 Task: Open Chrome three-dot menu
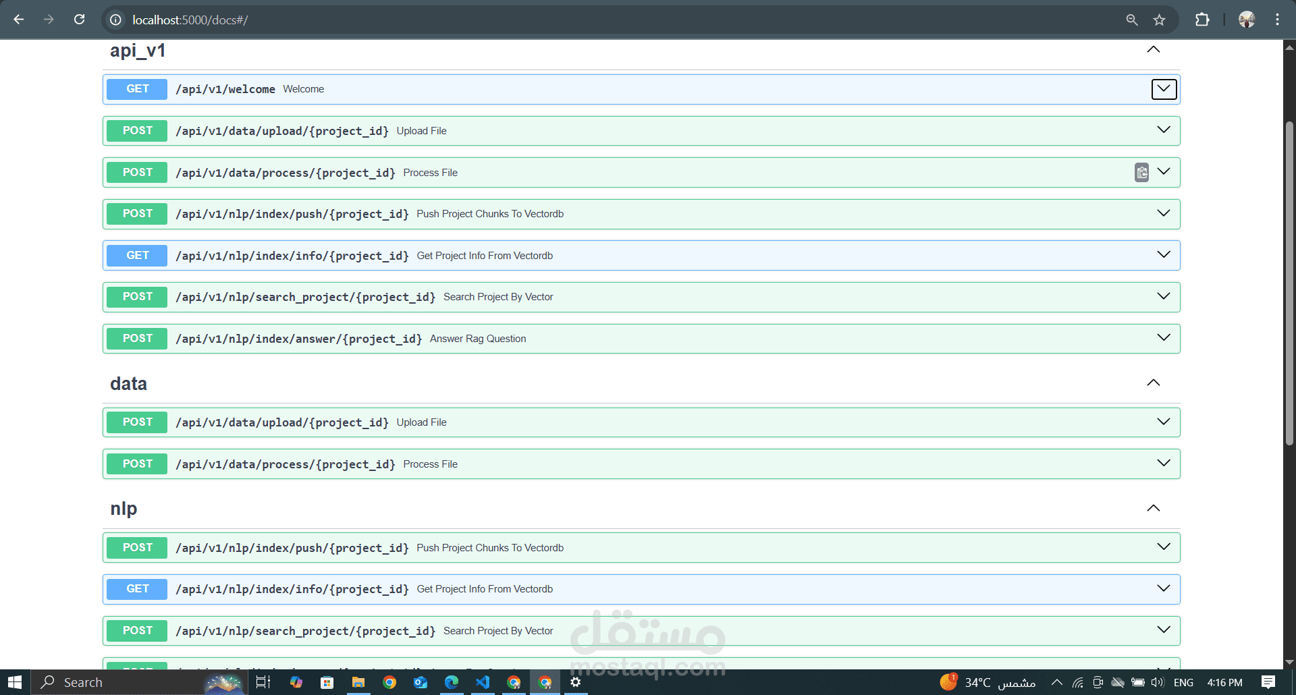coord(1277,20)
